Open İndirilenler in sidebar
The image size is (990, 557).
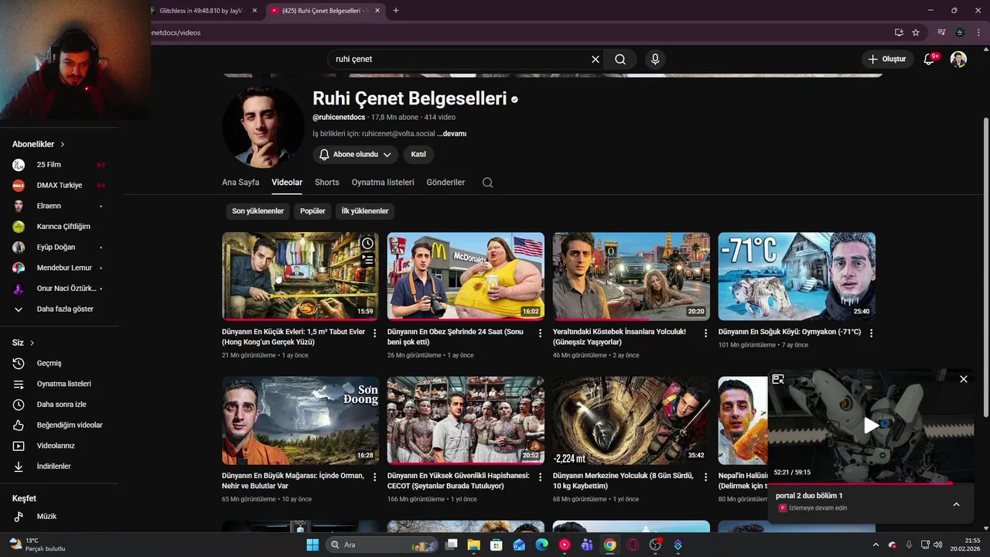click(x=54, y=466)
